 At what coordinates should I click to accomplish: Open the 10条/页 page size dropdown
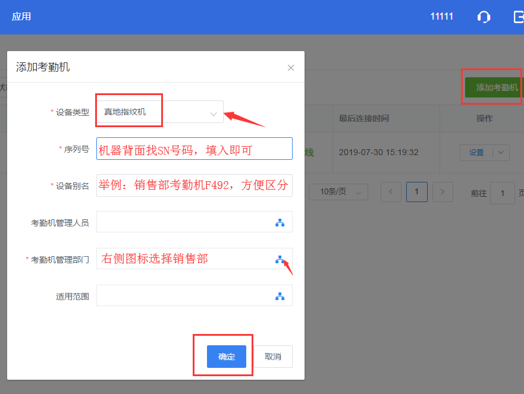(338, 191)
